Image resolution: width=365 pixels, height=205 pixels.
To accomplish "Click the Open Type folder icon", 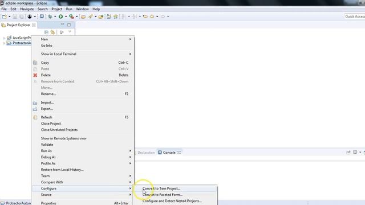I will coord(83,17).
